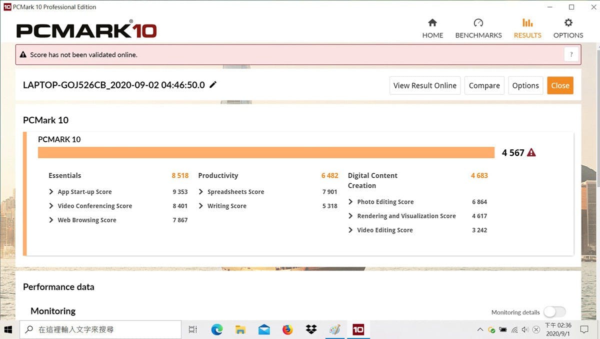Click the Performance data heading

pyautogui.click(x=58, y=287)
